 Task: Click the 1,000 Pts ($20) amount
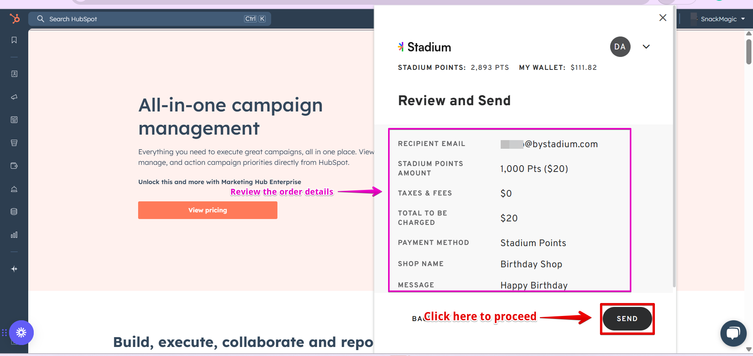pyautogui.click(x=534, y=169)
